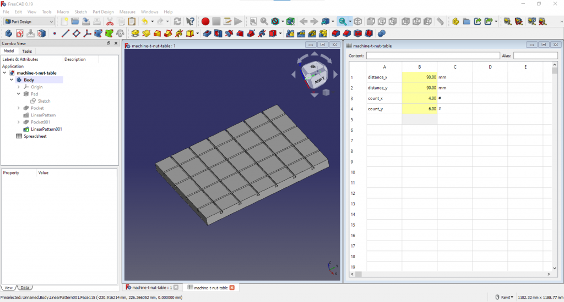The height and width of the screenshot is (302, 564).
Task: Open the zoom tool dropdown arrow
Action: point(350,21)
